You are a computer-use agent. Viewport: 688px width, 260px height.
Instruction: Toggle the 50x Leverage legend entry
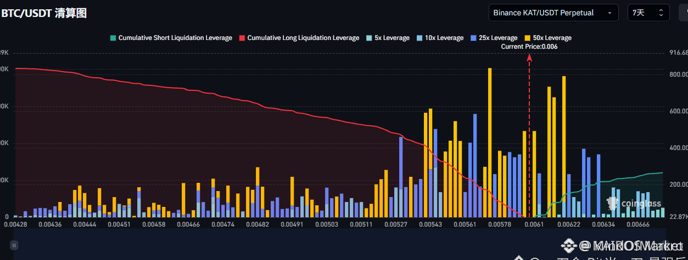pos(548,38)
